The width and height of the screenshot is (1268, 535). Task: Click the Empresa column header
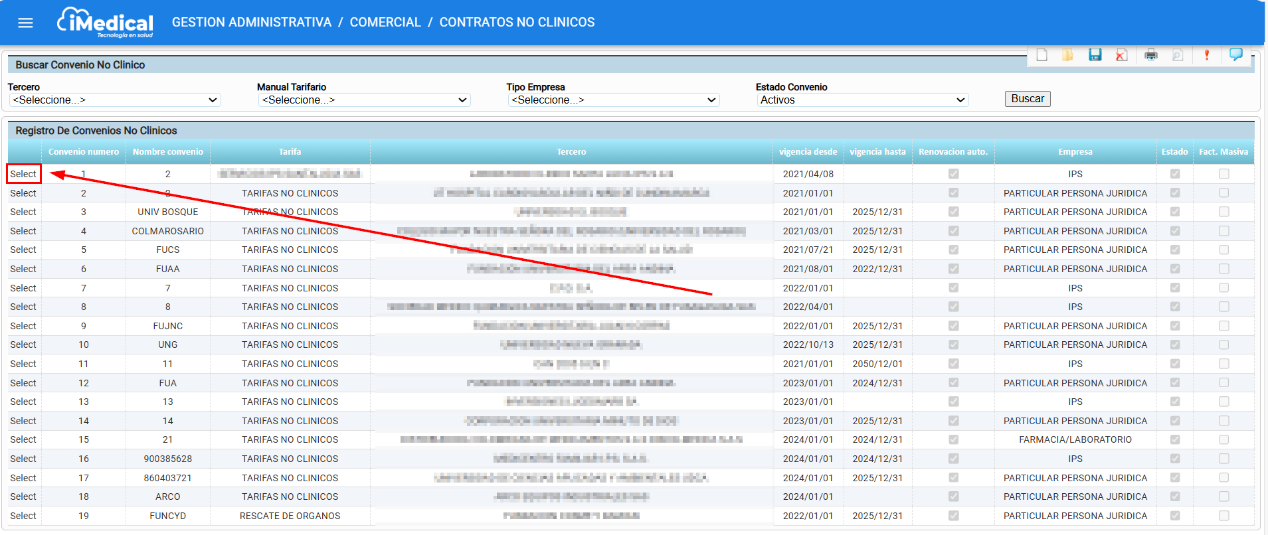click(x=1075, y=152)
